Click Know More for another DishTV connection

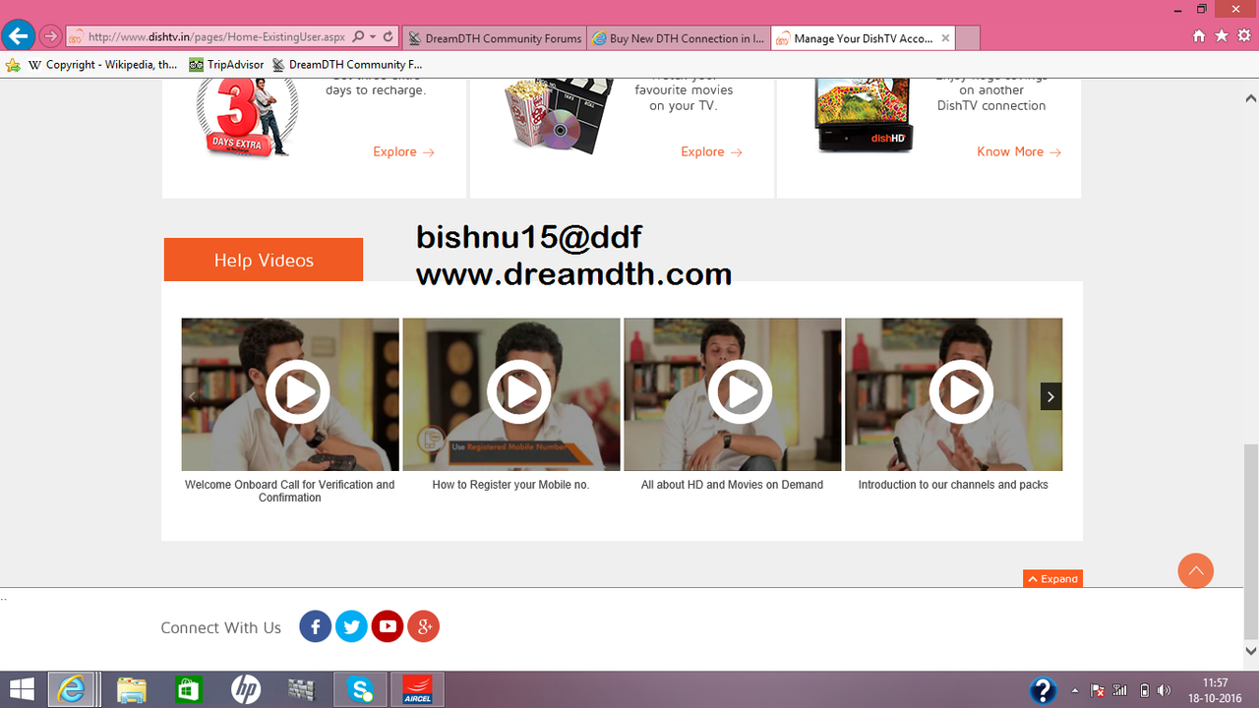1019,151
